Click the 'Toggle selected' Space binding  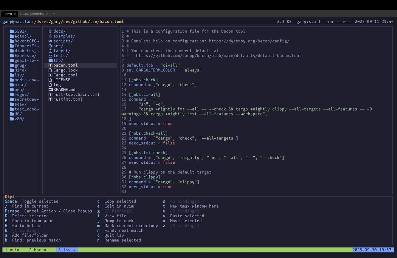coord(31,201)
